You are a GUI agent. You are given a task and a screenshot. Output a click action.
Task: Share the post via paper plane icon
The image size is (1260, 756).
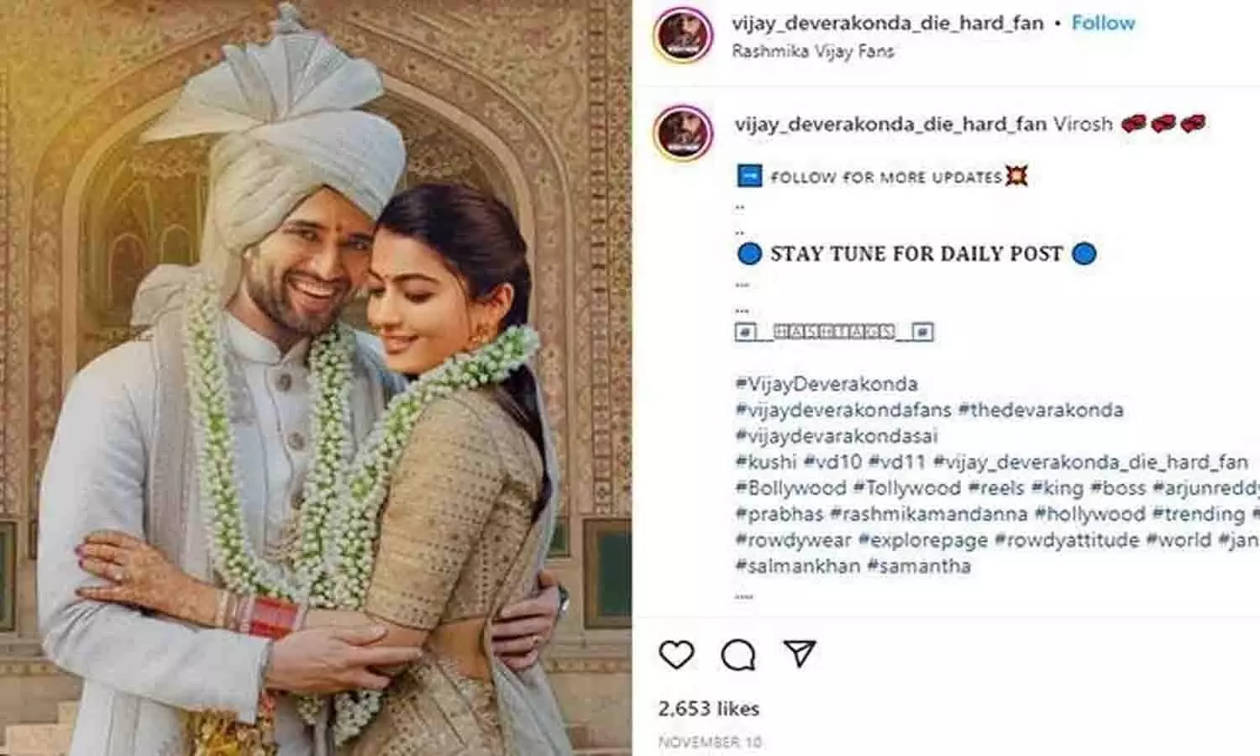[x=799, y=654]
